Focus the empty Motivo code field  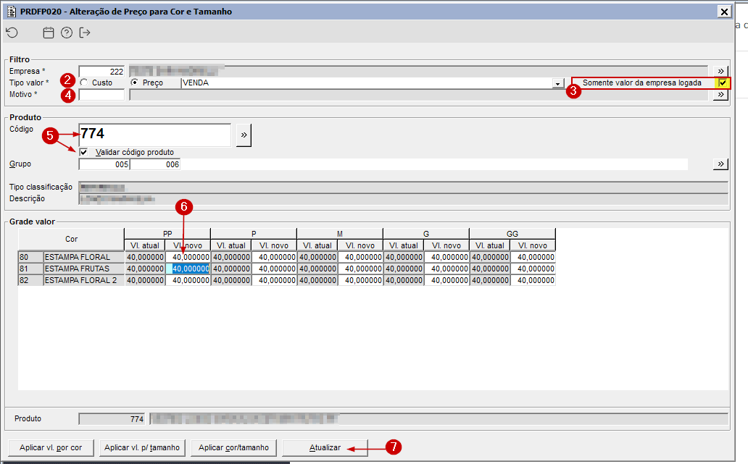pos(101,95)
